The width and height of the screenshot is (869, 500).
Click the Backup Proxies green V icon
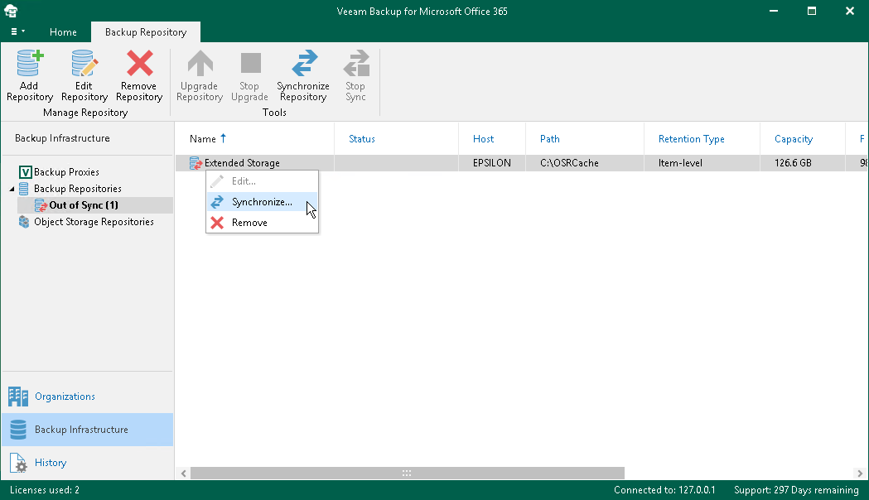pos(25,172)
